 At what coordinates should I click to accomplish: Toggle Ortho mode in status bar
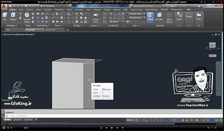click(x=147, y=120)
